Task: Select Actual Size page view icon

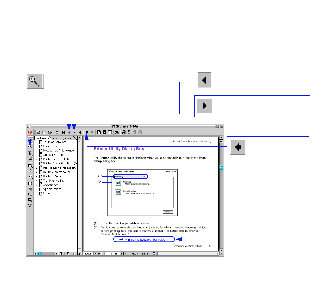Action: [x=99, y=132]
